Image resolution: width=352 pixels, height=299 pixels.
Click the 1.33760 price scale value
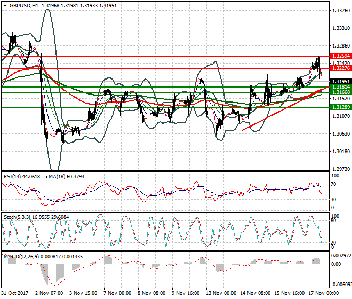tap(341, 11)
